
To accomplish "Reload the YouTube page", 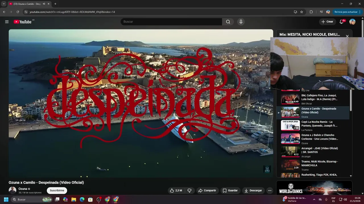I will [18, 12].
